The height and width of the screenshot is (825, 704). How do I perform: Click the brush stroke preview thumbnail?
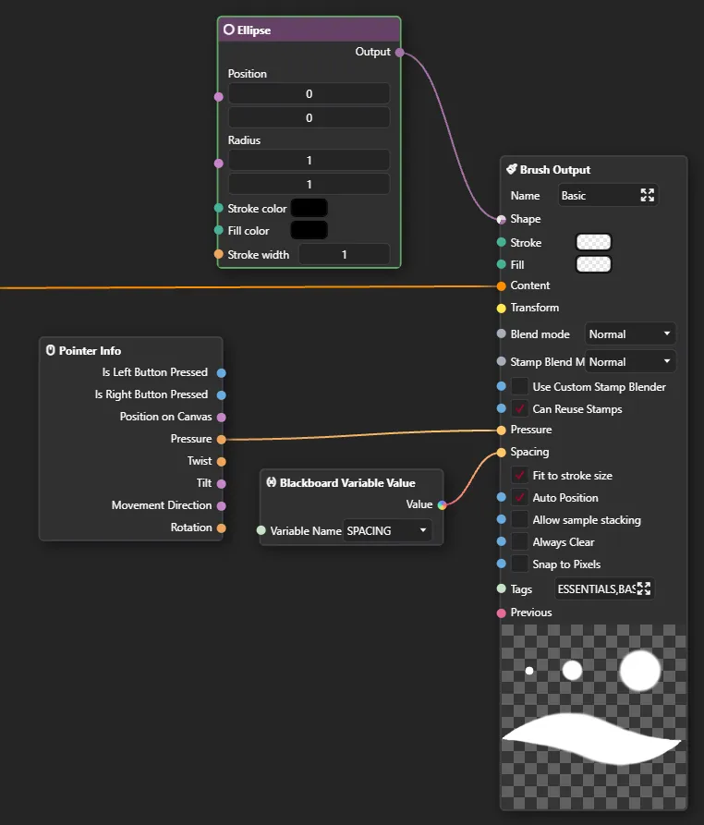click(x=594, y=716)
